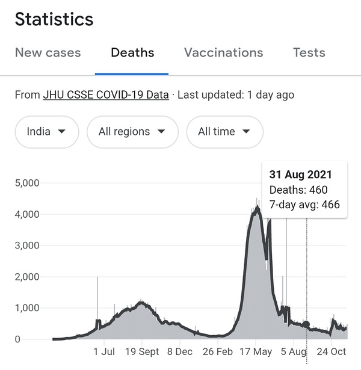
Task: Click the 1 Jul x-axis label
Action: [104, 351]
